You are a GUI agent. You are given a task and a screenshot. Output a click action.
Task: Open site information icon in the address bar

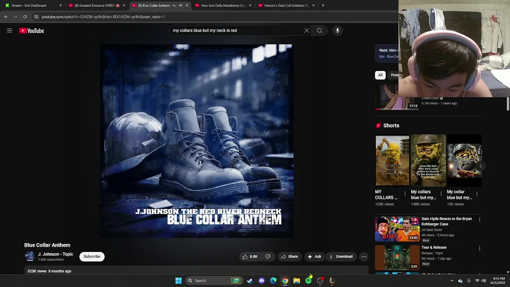pyautogui.click(x=36, y=17)
